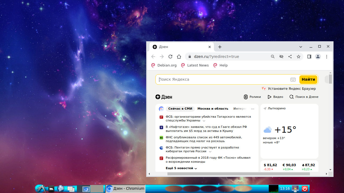Launch the terminal from the taskbar
Image resolution: width=344 pixels, height=193 pixels.
pos(51,189)
